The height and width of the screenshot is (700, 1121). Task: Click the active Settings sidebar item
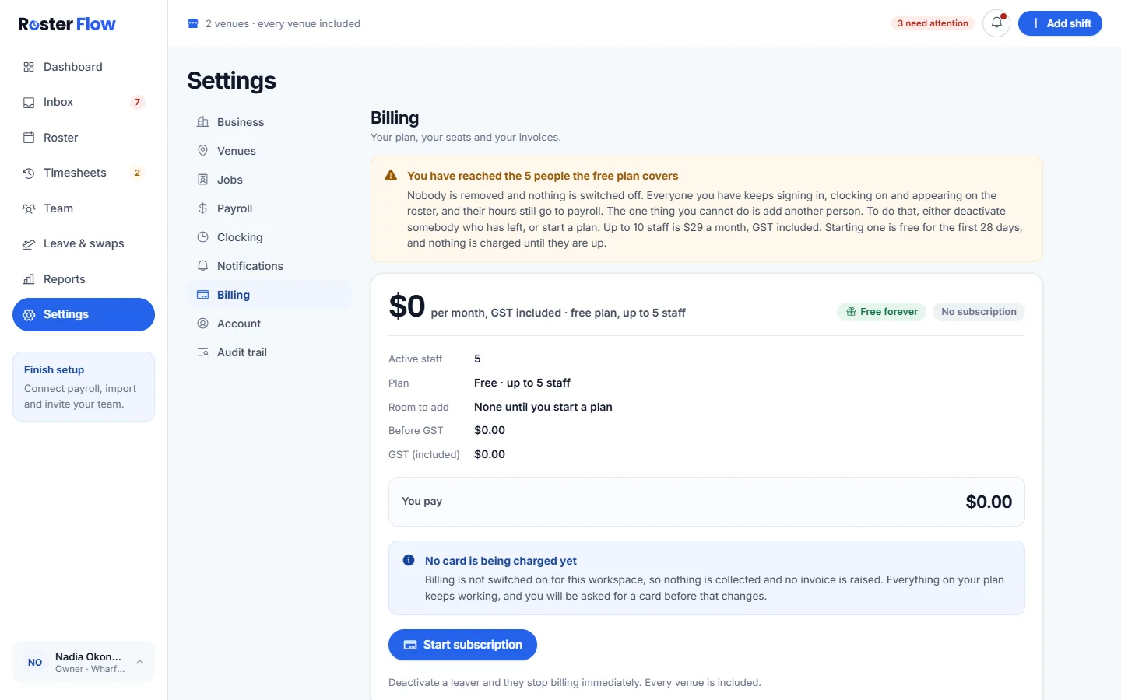click(x=83, y=314)
